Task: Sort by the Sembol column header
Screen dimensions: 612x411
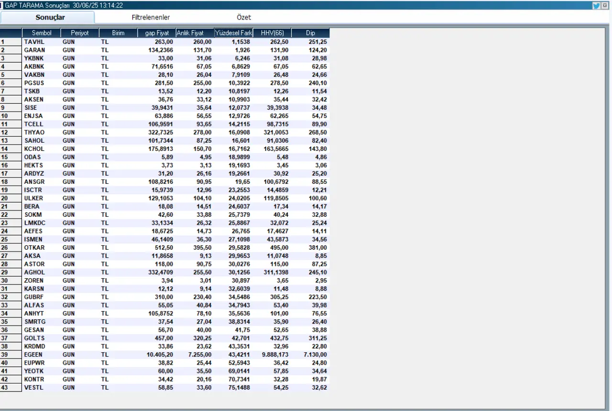Action: [42, 33]
